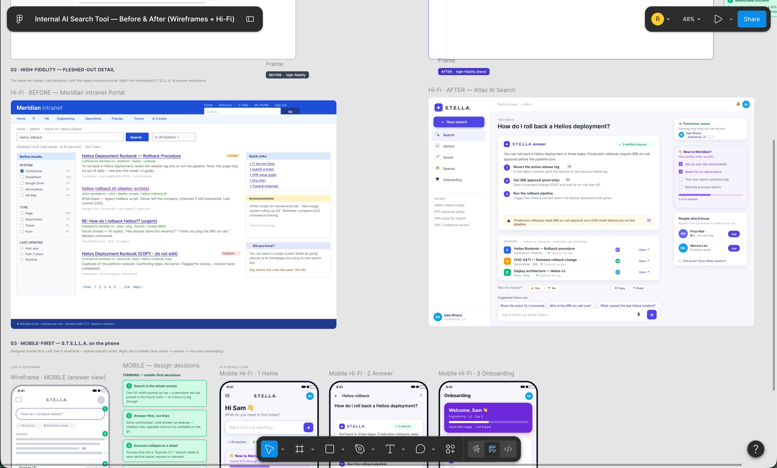
Task: Click the blue Search button in portal
Action: pyautogui.click(x=137, y=137)
